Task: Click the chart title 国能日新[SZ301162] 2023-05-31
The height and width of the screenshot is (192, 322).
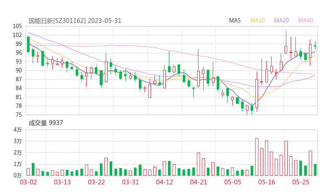Action: pos(75,21)
